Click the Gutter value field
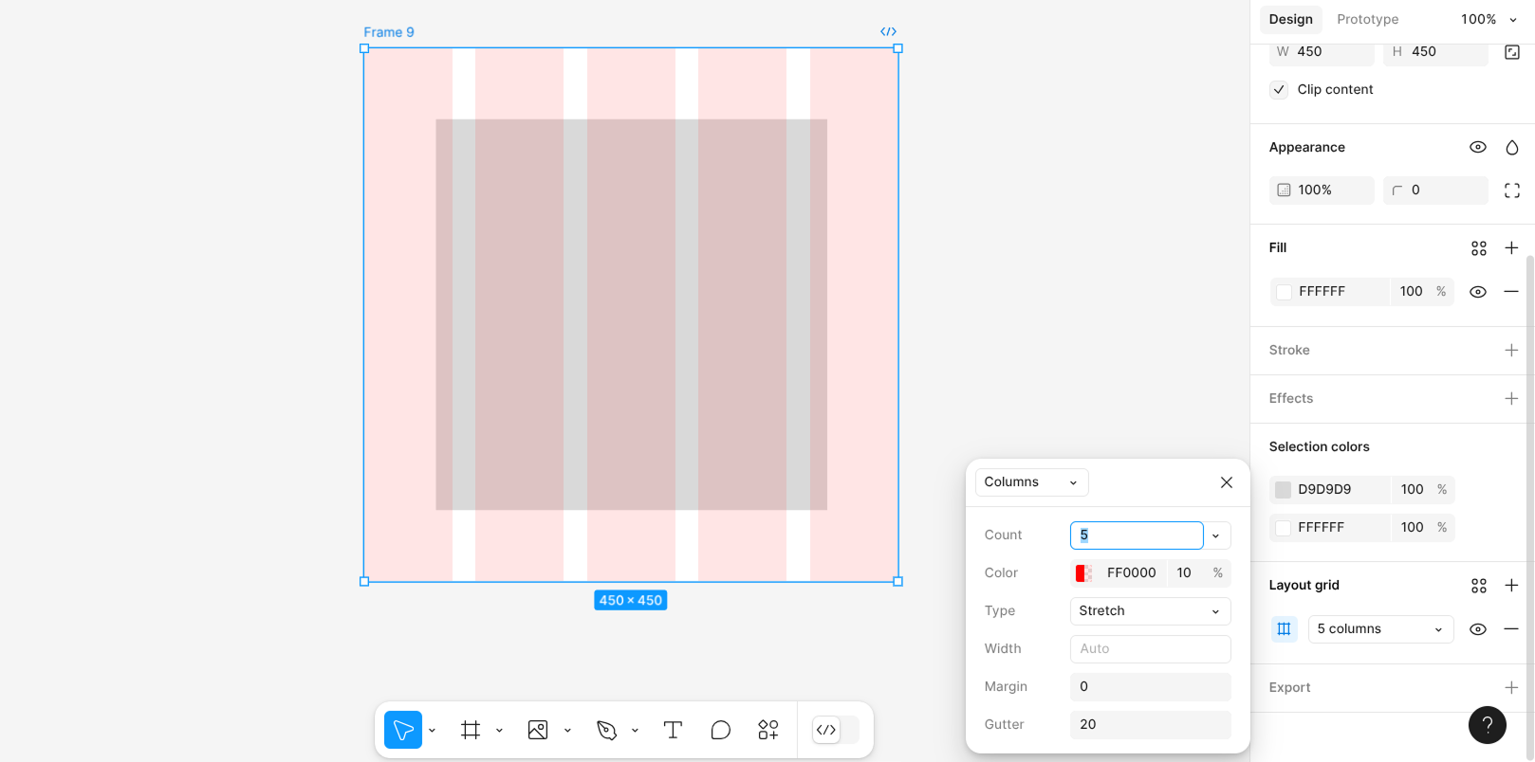This screenshot has width=1535, height=762. point(1150,725)
